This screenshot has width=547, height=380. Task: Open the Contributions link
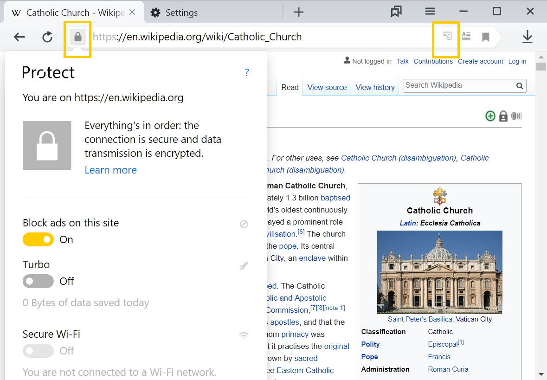point(433,61)
